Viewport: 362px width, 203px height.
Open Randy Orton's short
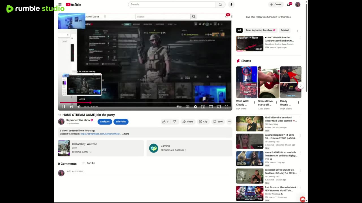(291, 82)
